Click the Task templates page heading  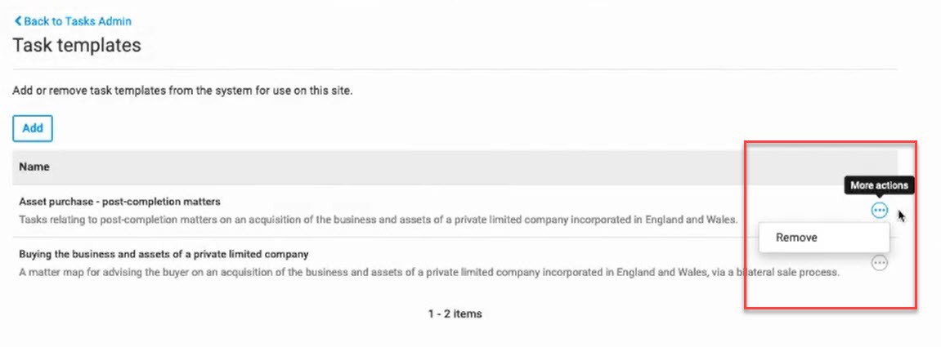77,45
